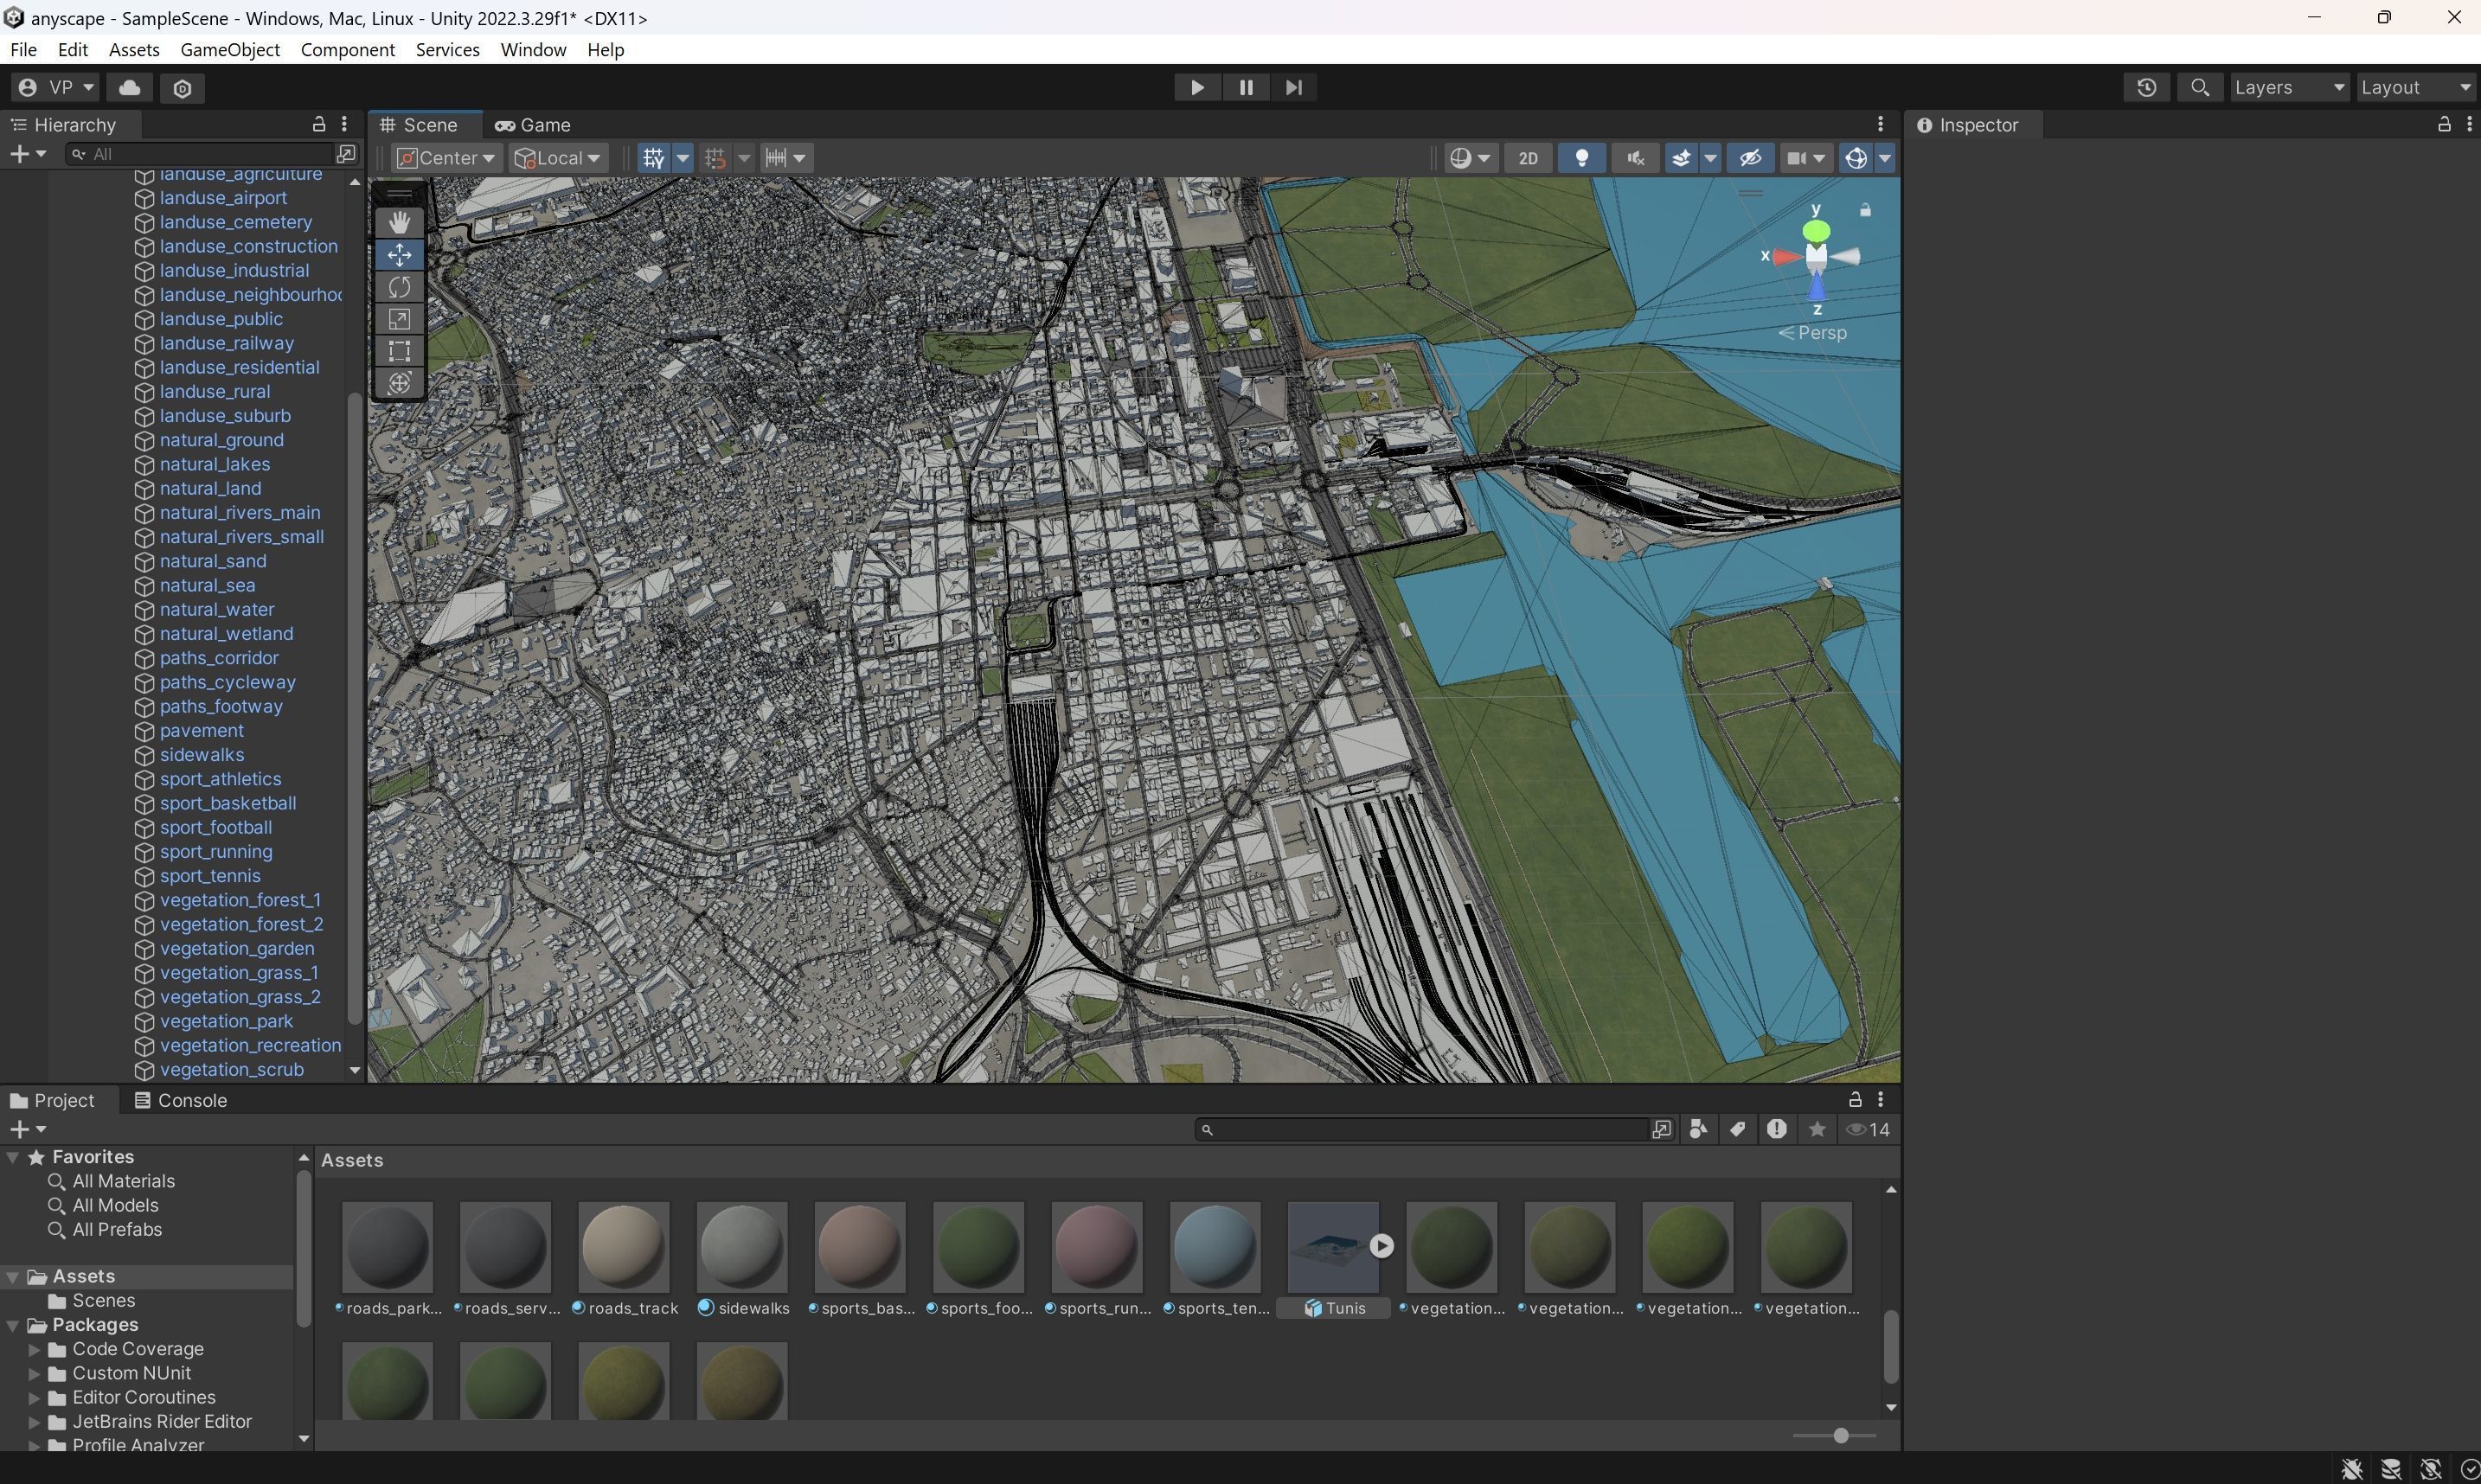This screenshot has height=1484, width=2481.
Task: Open Scene view more options menu
Action: click(1880, 124)
